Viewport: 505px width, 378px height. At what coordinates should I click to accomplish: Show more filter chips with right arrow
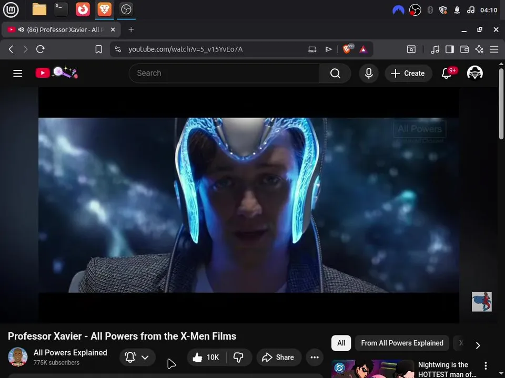click(x=478, y=345)
